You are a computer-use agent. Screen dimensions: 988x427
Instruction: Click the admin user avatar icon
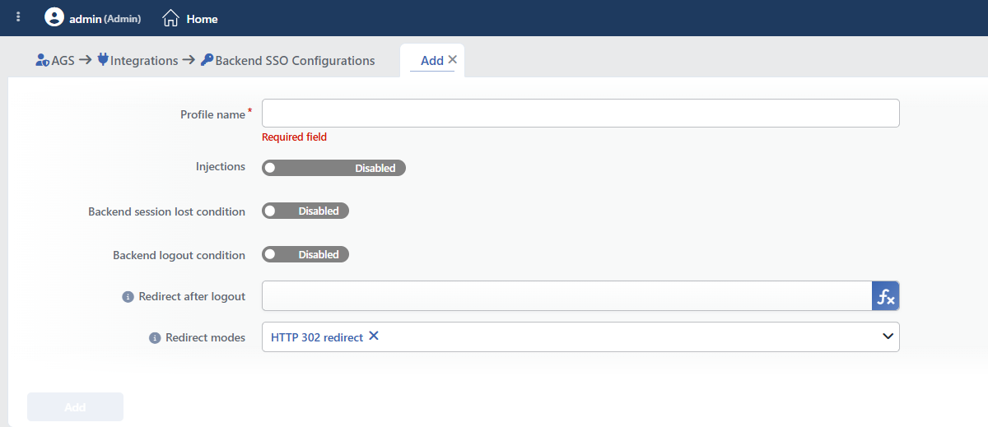pos(54,17)
